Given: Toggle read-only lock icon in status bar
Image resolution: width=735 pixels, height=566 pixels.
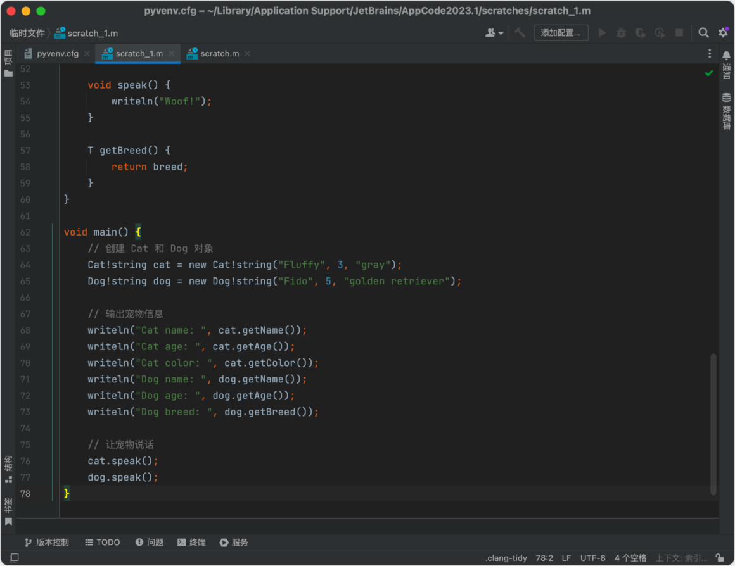Looking at the screenshot, I should pos(720,558).
